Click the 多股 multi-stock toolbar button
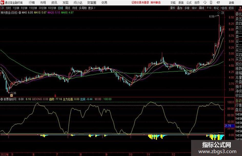The height and width of the screenshot is (156, 242). [x=187, y=8]
